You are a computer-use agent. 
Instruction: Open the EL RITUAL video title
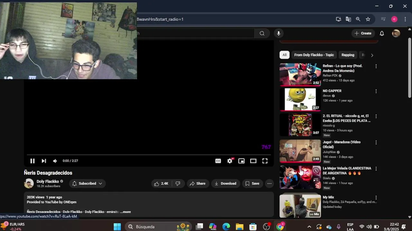click(347, 118)
